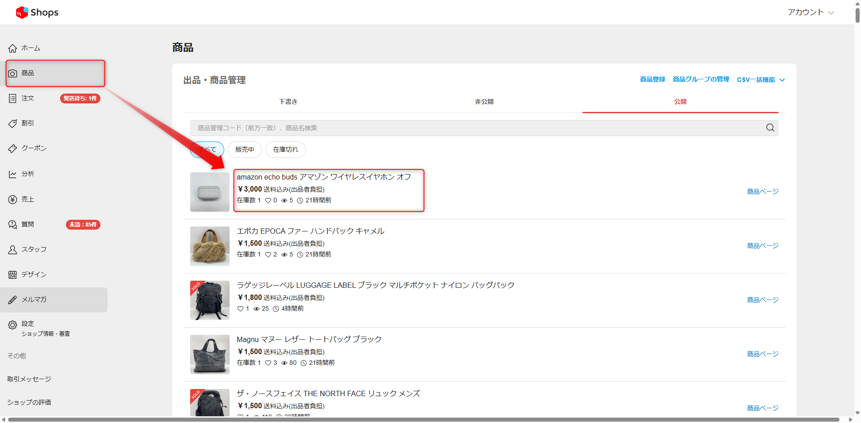
Task: Open Magnu マヌー レザー トートバッグ title
Action: pos(309,340)
